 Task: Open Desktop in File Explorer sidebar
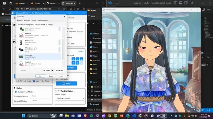tap(94, 34)
